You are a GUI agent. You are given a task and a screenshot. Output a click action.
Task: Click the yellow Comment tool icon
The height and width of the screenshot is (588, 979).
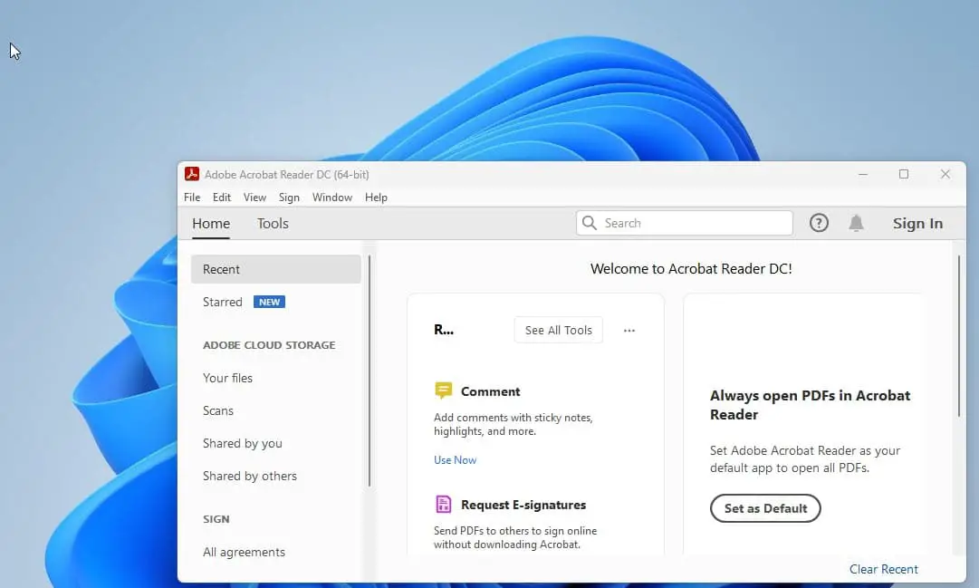pos(443,391)
